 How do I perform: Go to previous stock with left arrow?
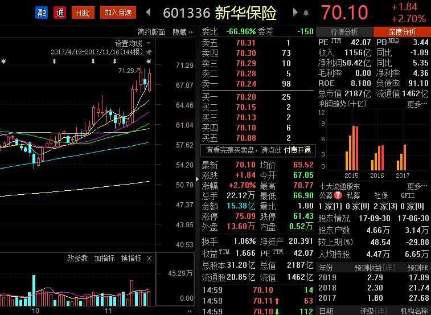tap(148, 13)
